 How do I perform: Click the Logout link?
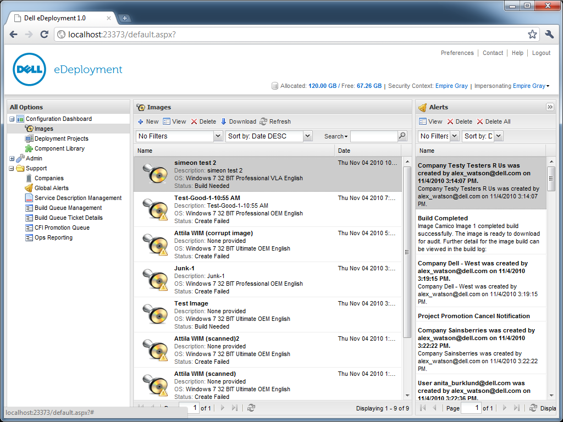click(541, 53)
